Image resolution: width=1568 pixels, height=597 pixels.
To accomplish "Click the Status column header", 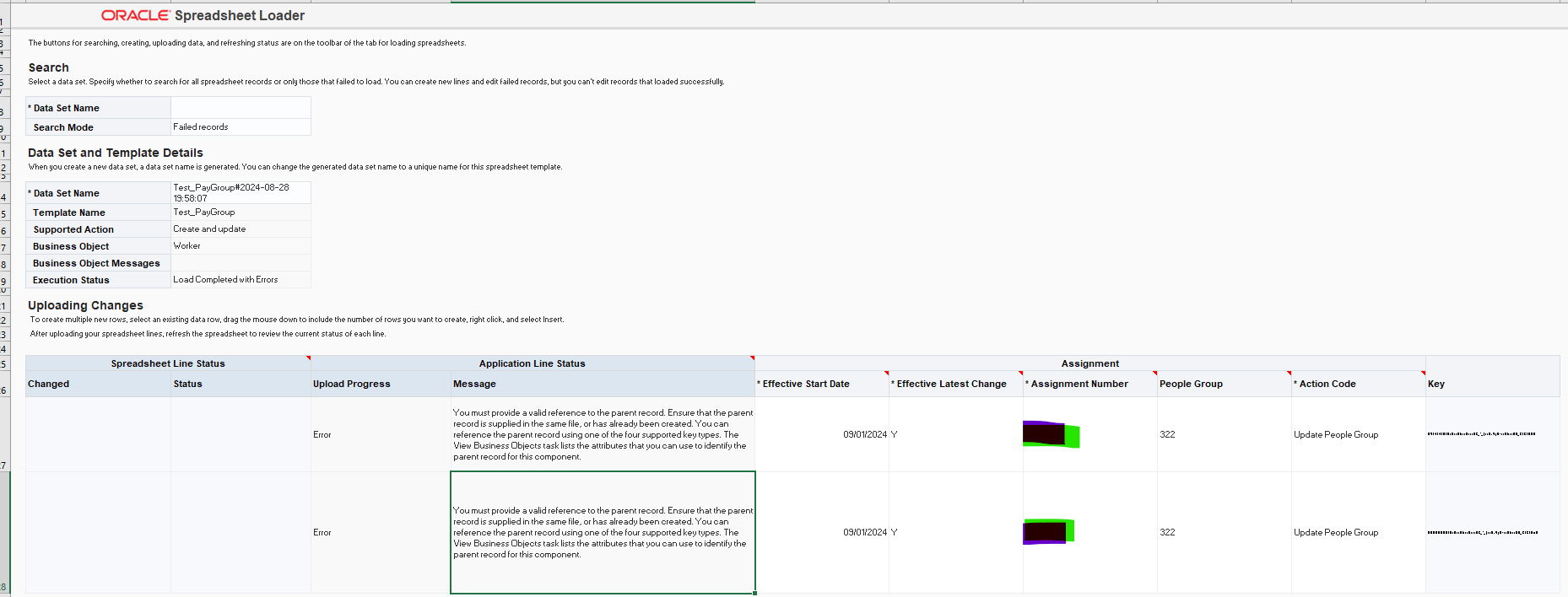I will (241, 384).
